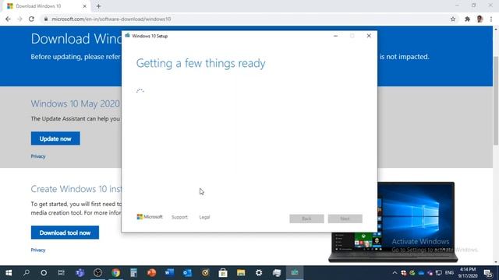Click the Getting a few things ready text

point(201,63)
